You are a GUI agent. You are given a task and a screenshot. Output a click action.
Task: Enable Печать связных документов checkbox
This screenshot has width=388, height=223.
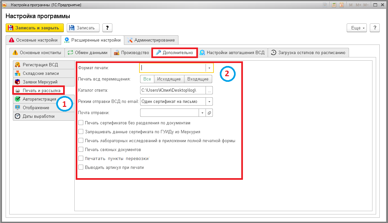(81, 149)
